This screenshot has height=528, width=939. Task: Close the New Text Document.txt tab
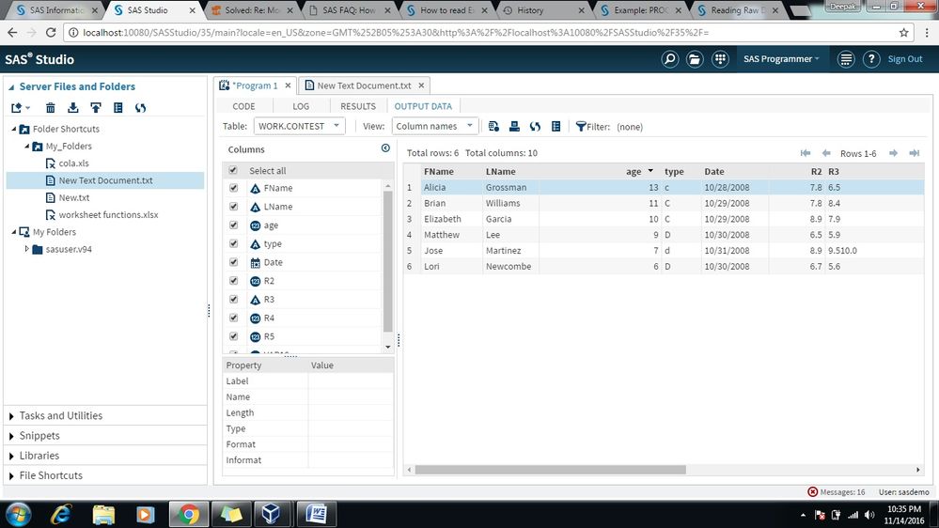tap(421, 85)
